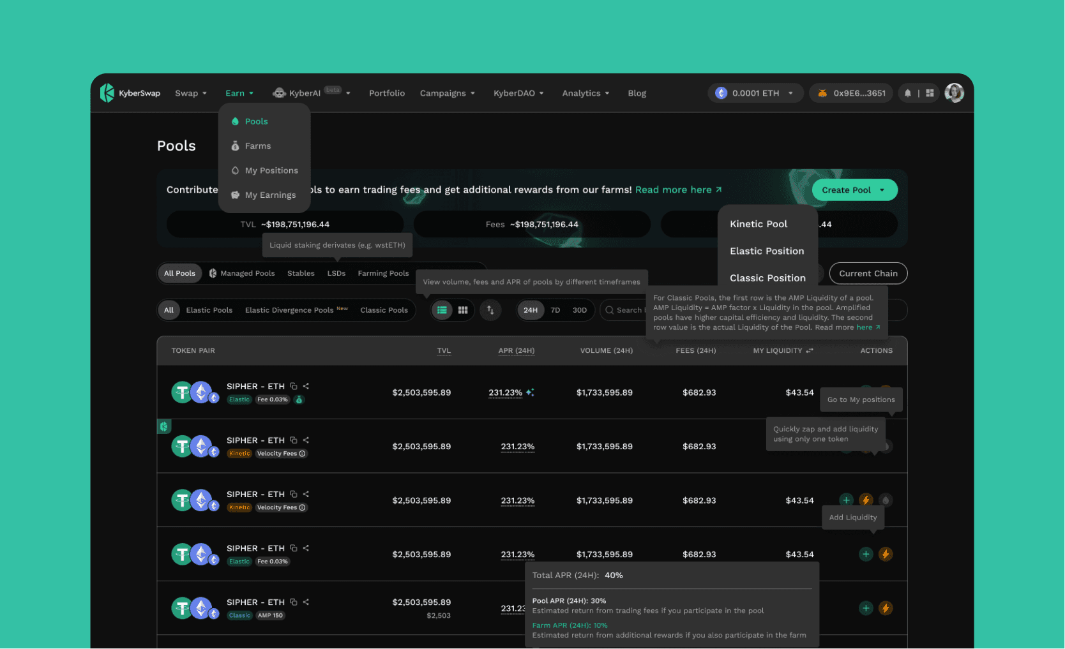
Task: Click the All pool-type filter
Action: (169, 310)
